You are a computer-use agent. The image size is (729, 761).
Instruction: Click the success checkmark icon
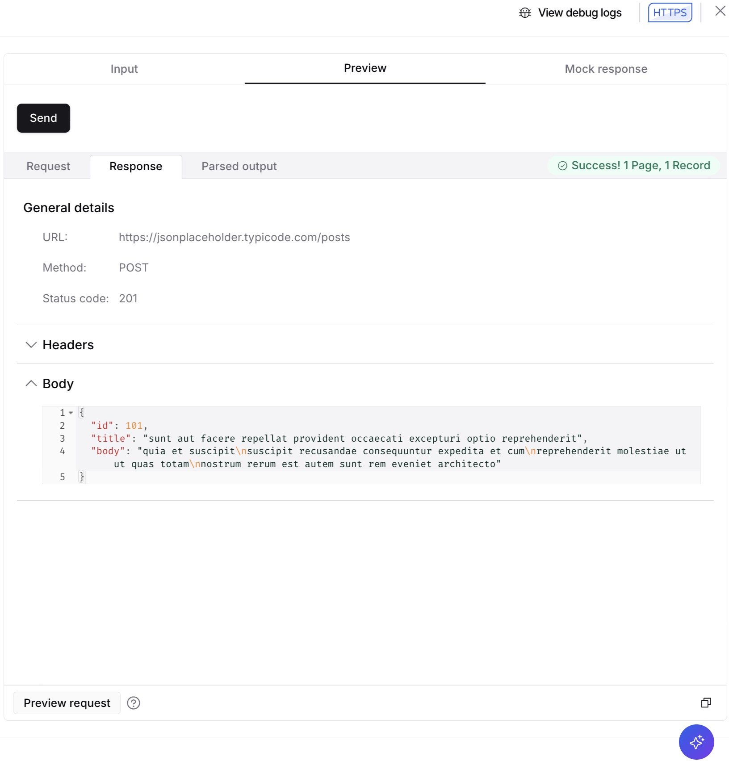pos(562,166)
